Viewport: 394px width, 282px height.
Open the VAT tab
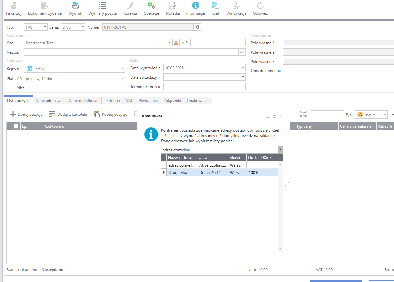tap(129, 101)
